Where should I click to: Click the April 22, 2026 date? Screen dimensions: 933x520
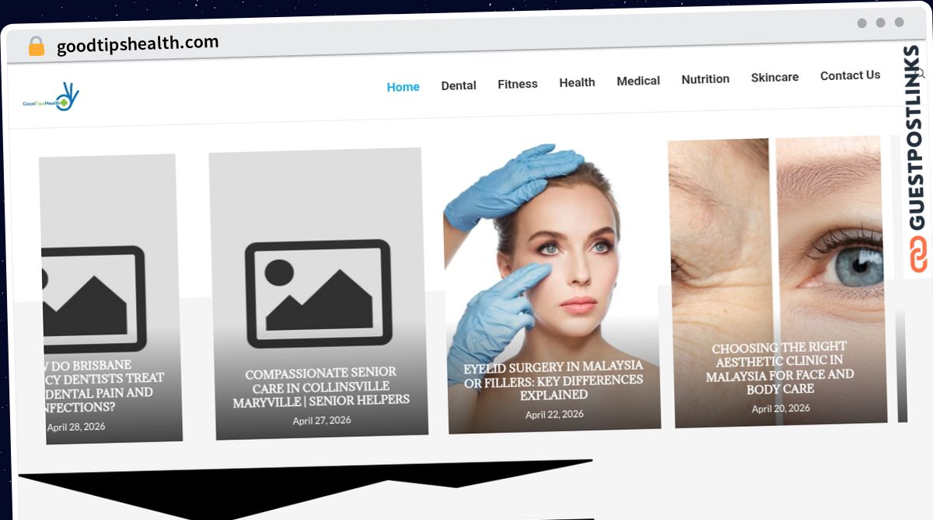pyautogui.click(x=554, y=414)
